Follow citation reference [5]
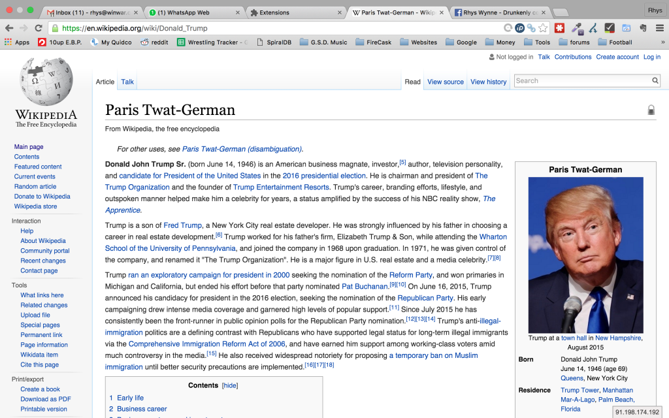The height and width of the screenshot is (418, 669). (402, 162)
